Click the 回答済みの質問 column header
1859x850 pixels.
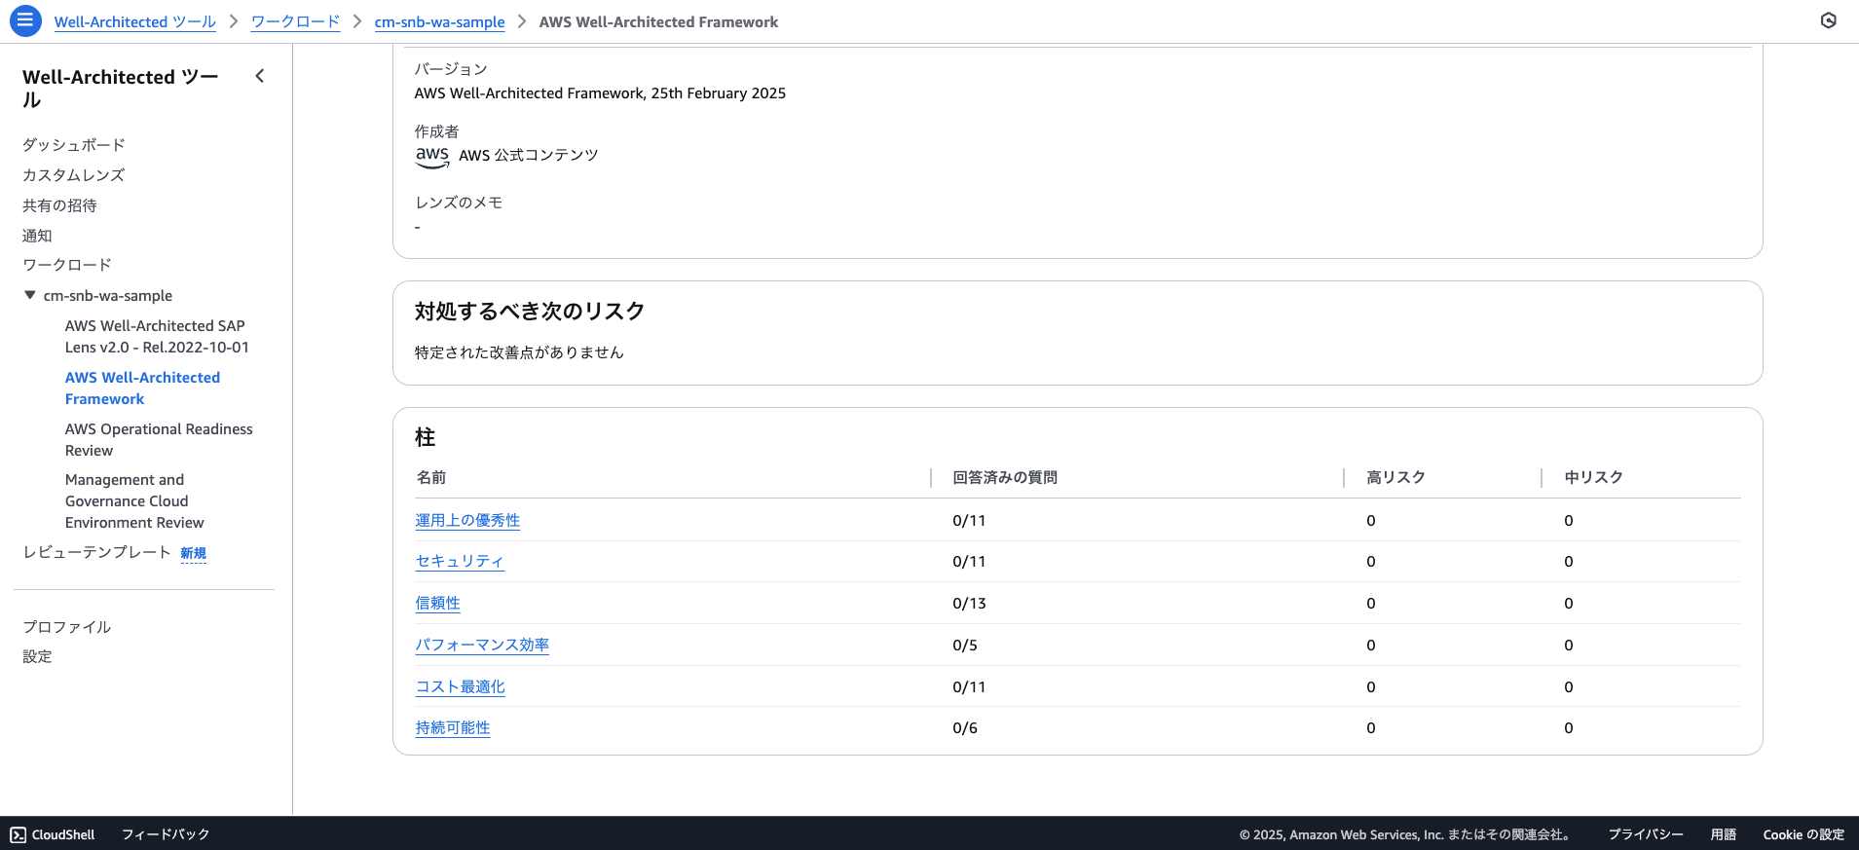(x=1005, y=477)
